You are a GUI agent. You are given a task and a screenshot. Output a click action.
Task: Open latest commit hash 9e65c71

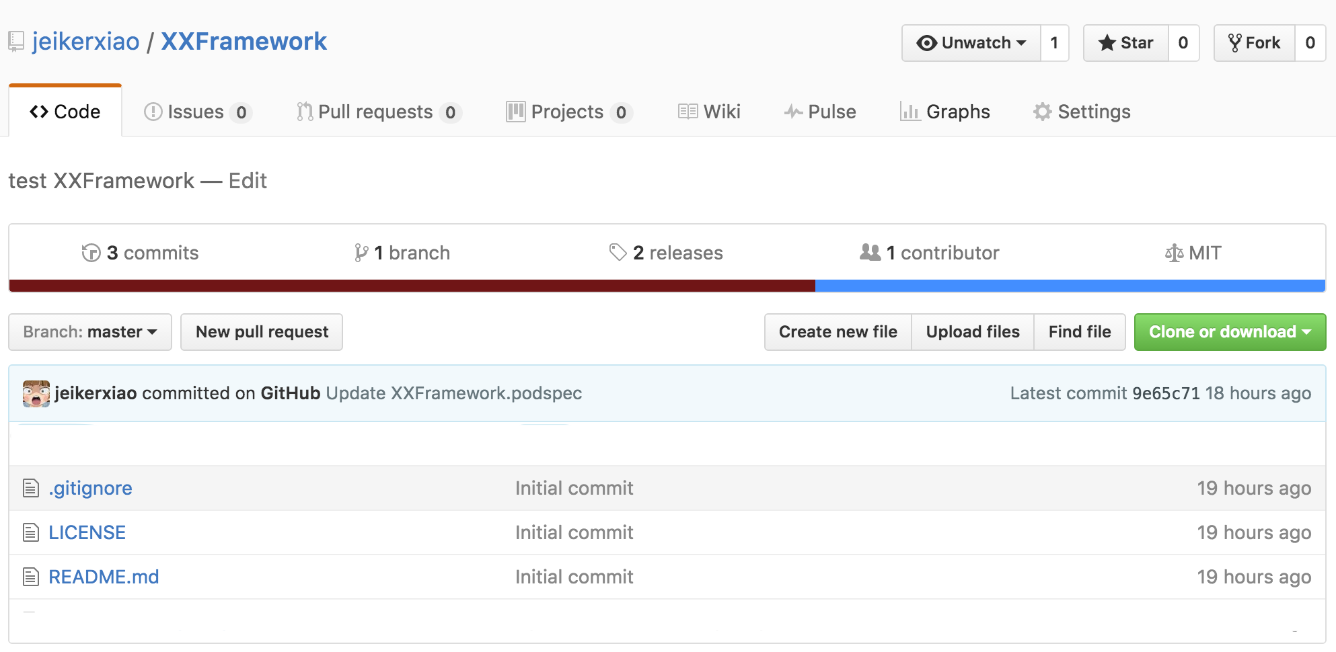(x=1166, y=393)
